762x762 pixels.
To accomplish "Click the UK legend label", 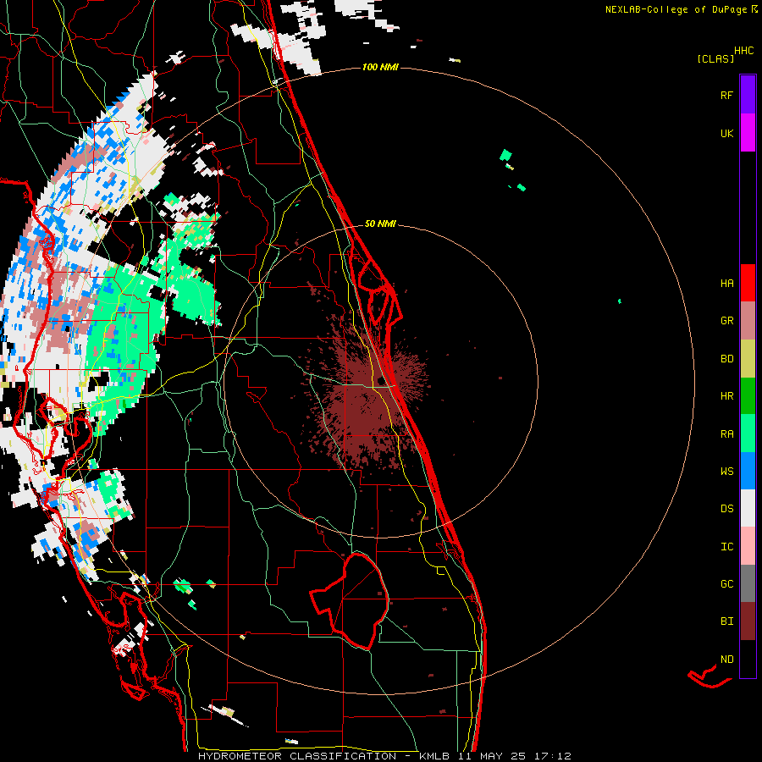I will tap(726, 133).
